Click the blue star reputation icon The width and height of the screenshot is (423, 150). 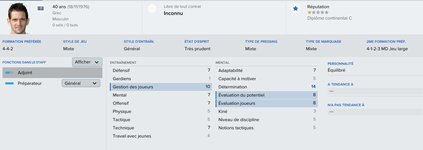pyautogui.click(x=295, y=9)
